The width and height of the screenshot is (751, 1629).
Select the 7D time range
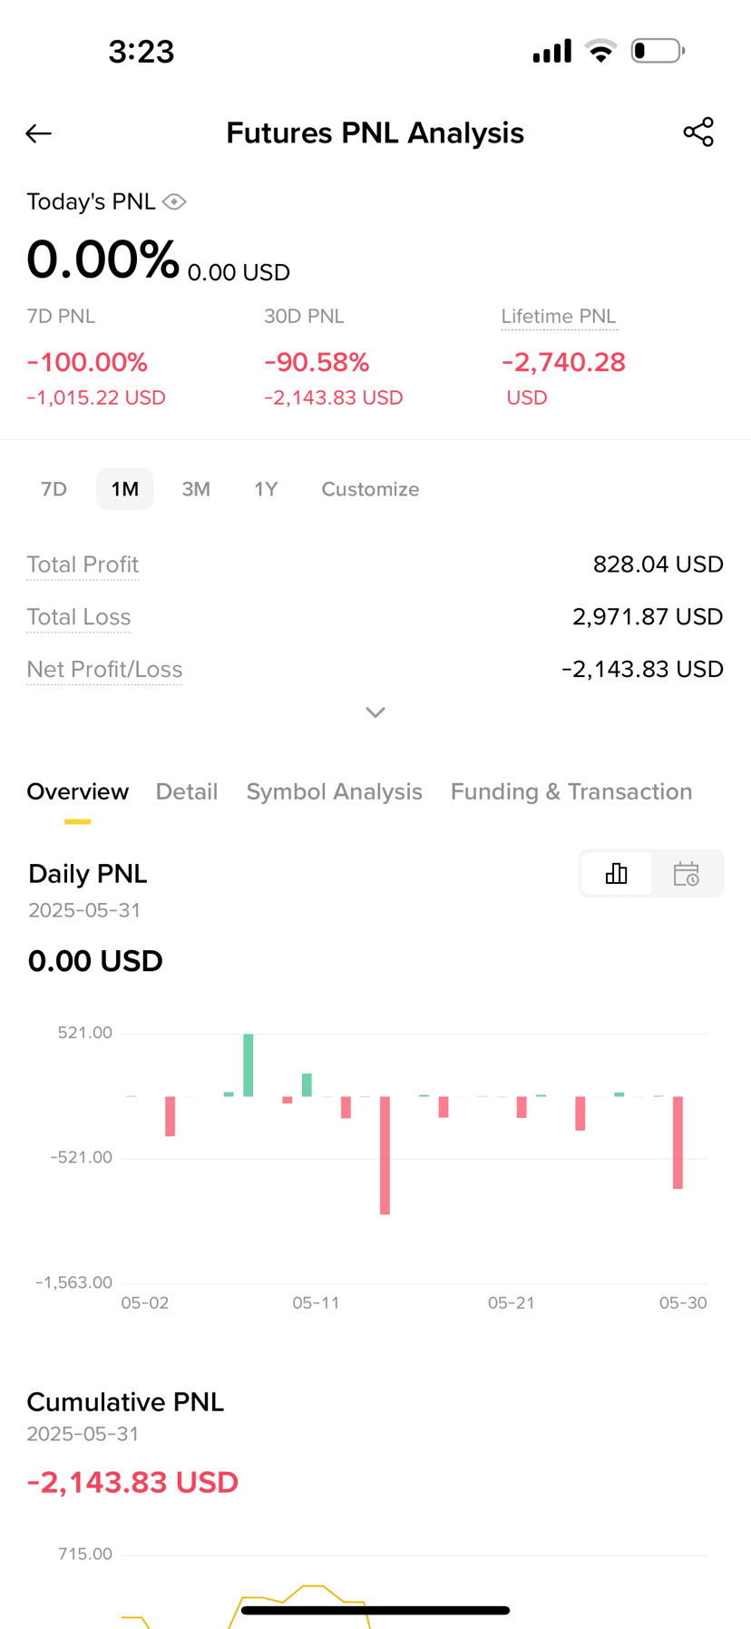tap(54, 489)
